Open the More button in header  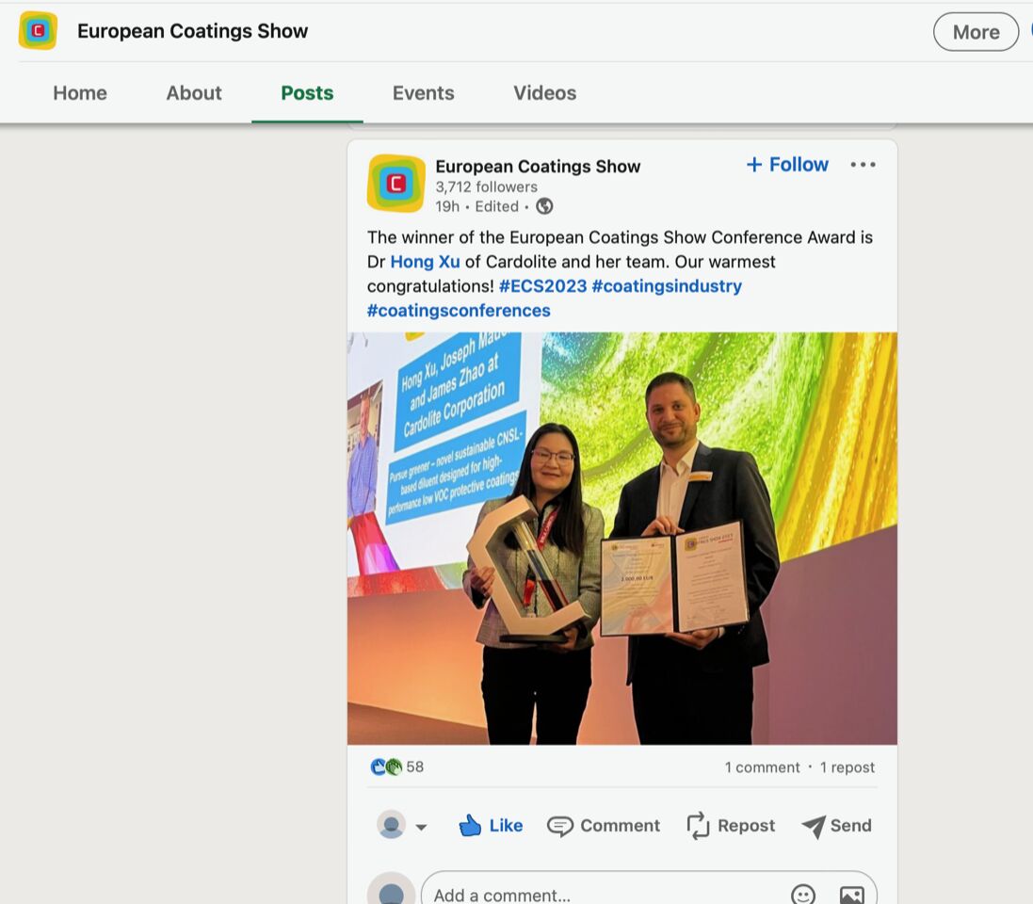(x=976, y=32)
